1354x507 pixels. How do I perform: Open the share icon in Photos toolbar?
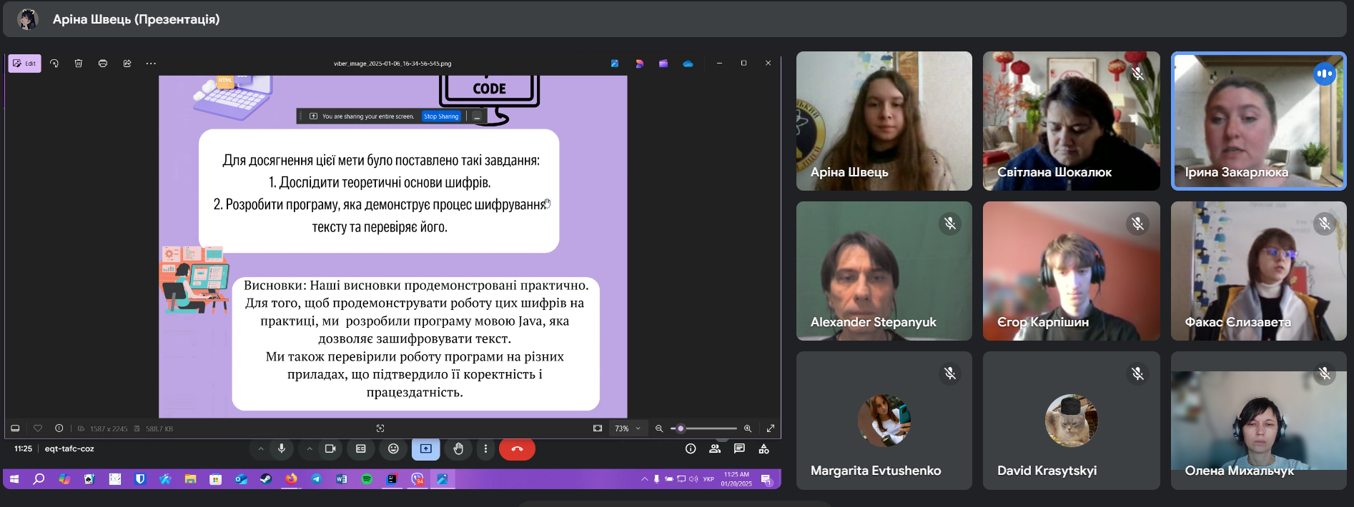tap(127, 64)
